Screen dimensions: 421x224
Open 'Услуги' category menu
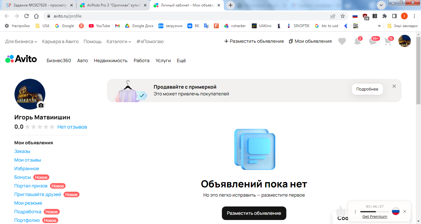163,61
